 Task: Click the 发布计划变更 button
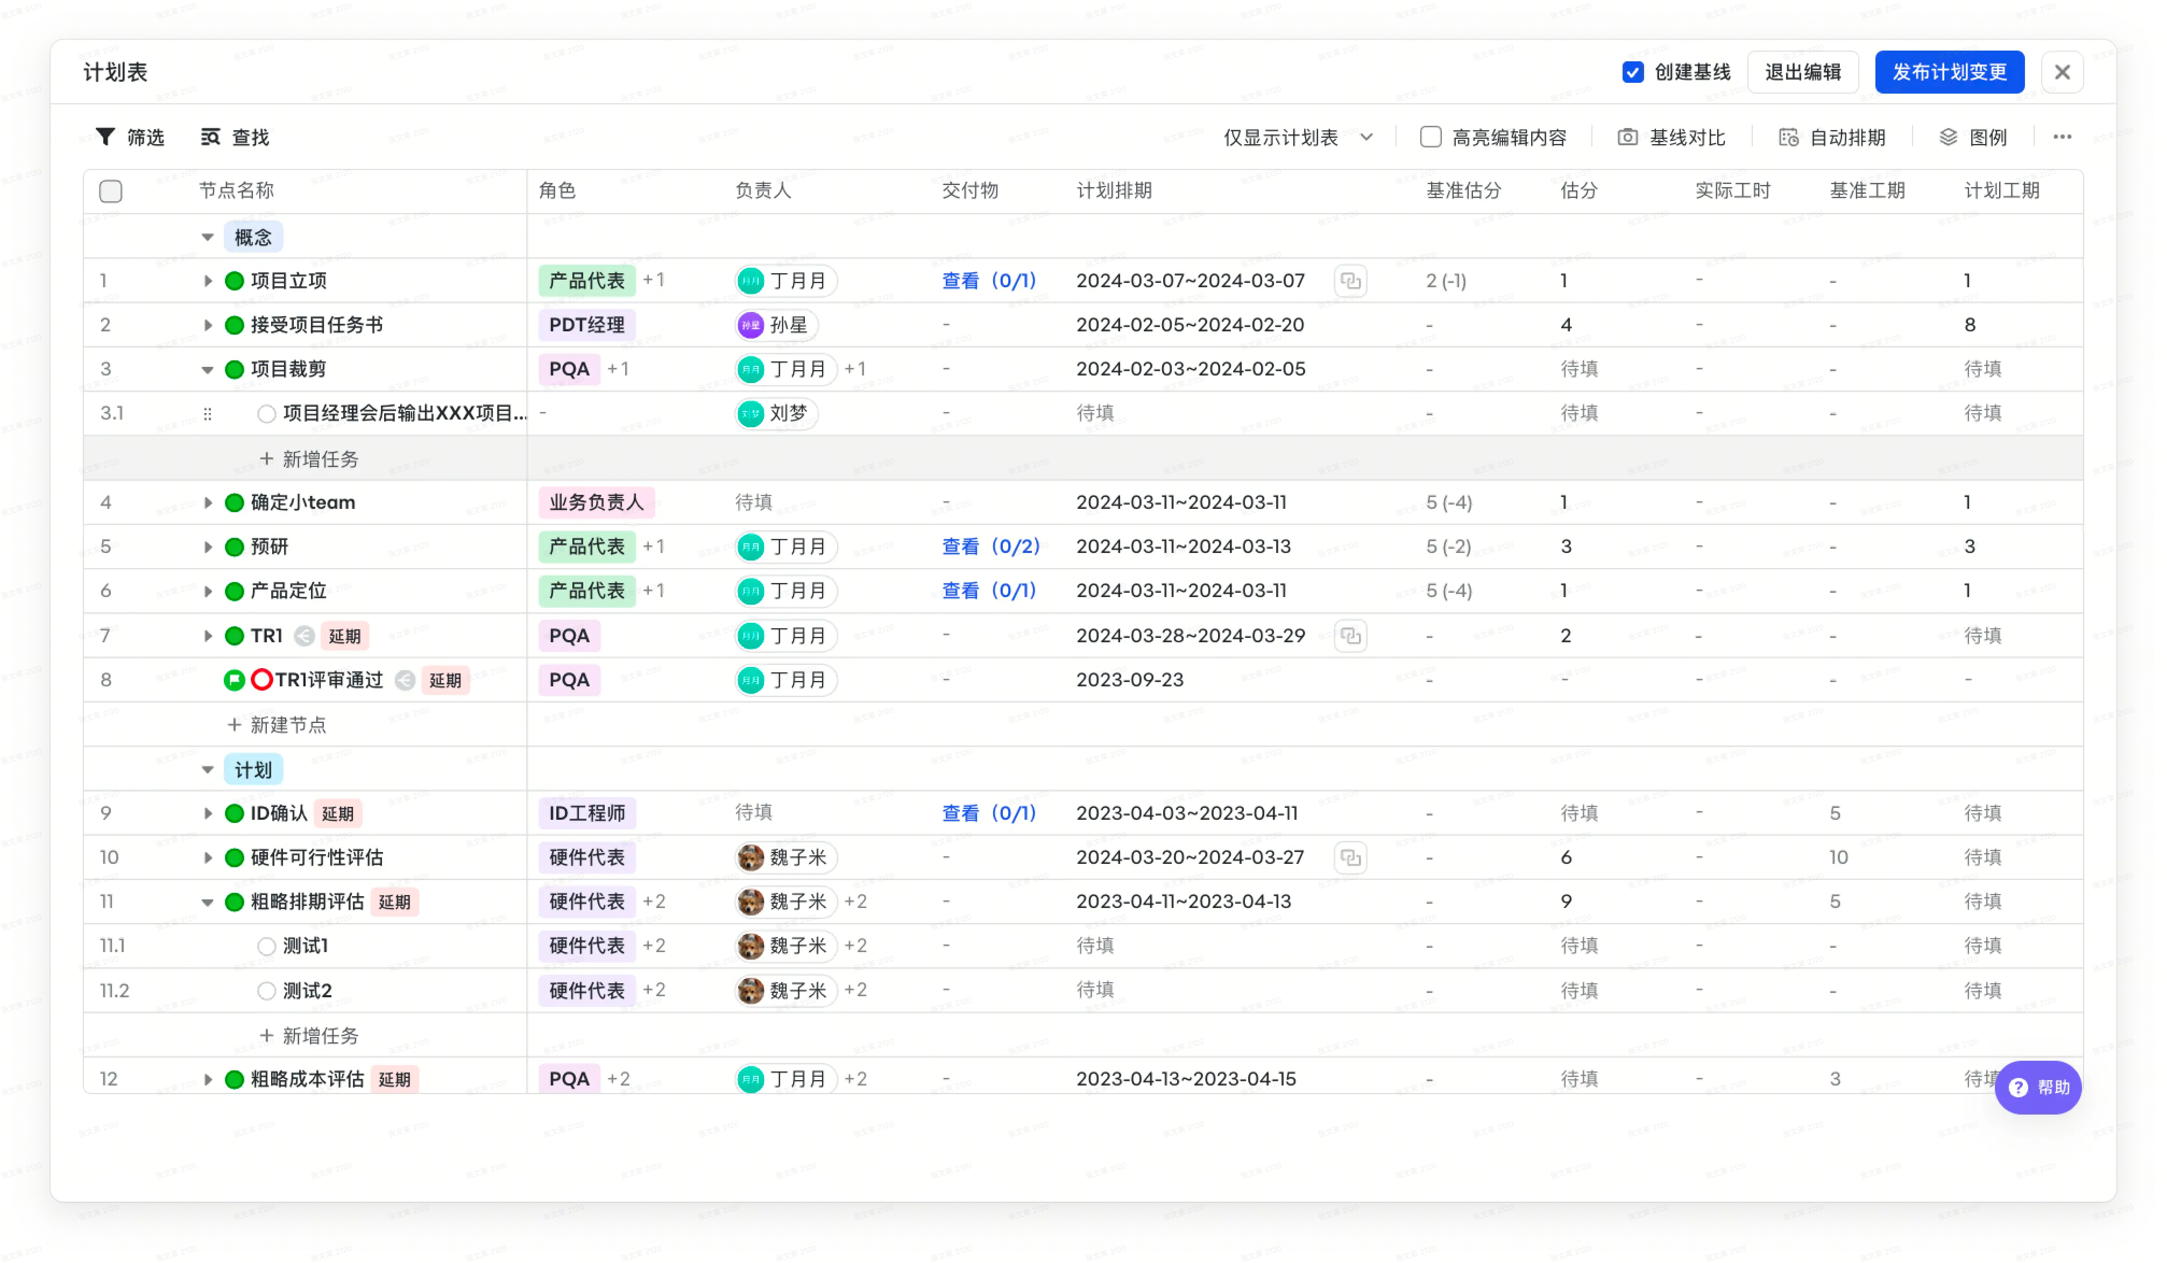[x=1950, y=72]
